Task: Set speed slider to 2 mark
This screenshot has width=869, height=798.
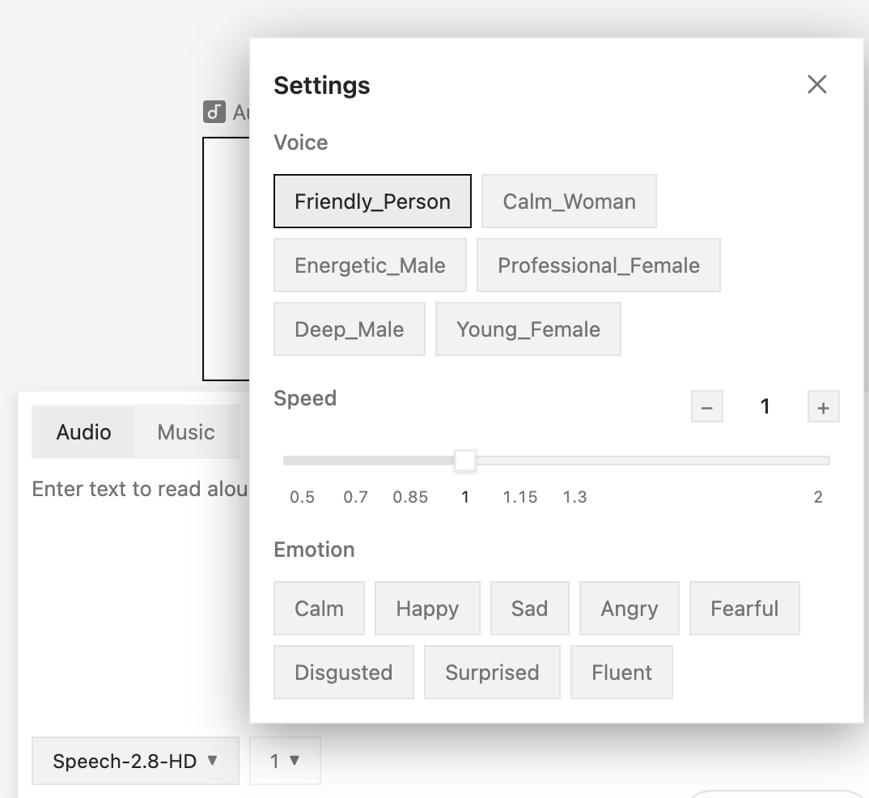Action: click(x=818, y=497)
